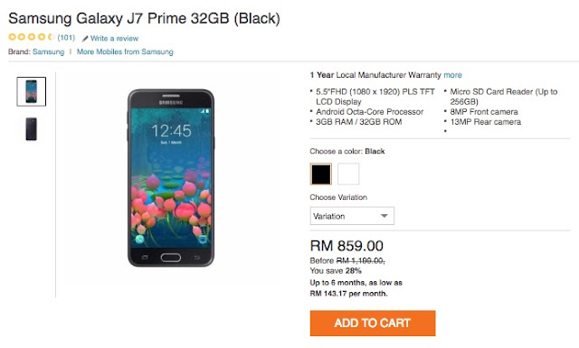
Task: Click the pencil icon beside Write a review
Action: tap(85, 38)
